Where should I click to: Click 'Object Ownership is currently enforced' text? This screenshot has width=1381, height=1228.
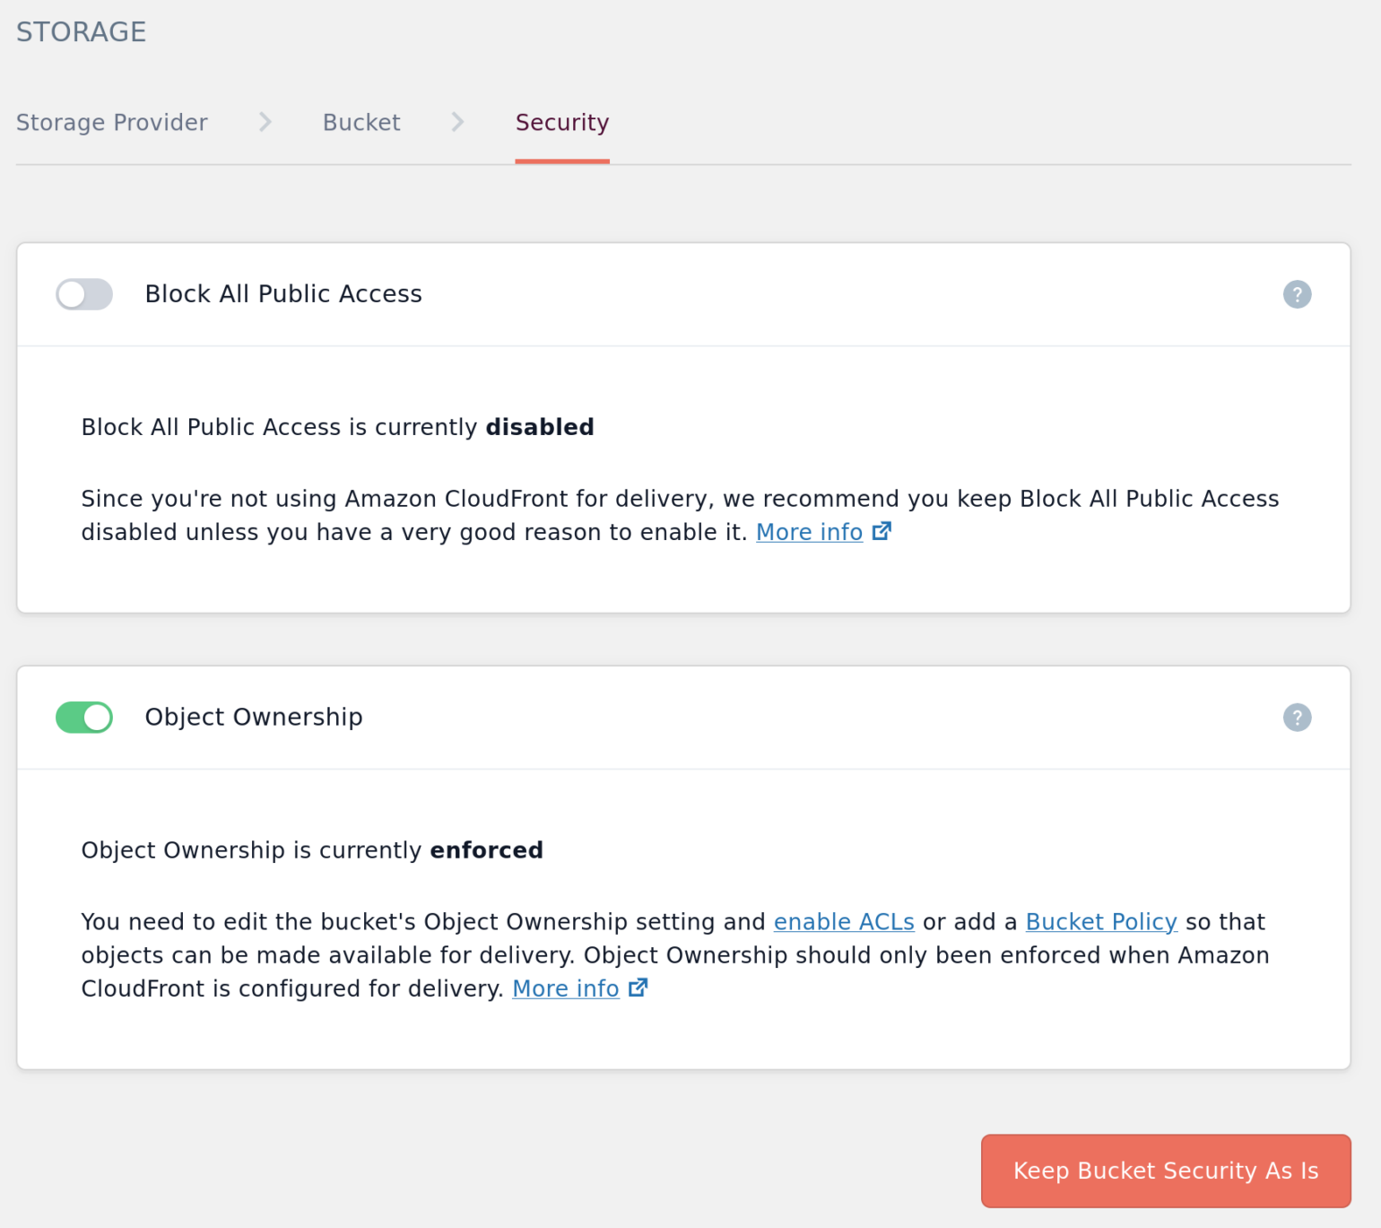pyautogui.click(x=312, y=850)
